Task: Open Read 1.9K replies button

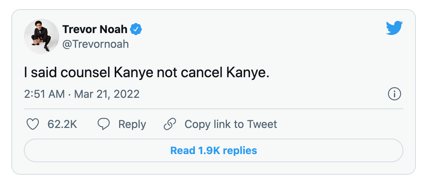Action: pyautogui.click(x=213, y=150)
